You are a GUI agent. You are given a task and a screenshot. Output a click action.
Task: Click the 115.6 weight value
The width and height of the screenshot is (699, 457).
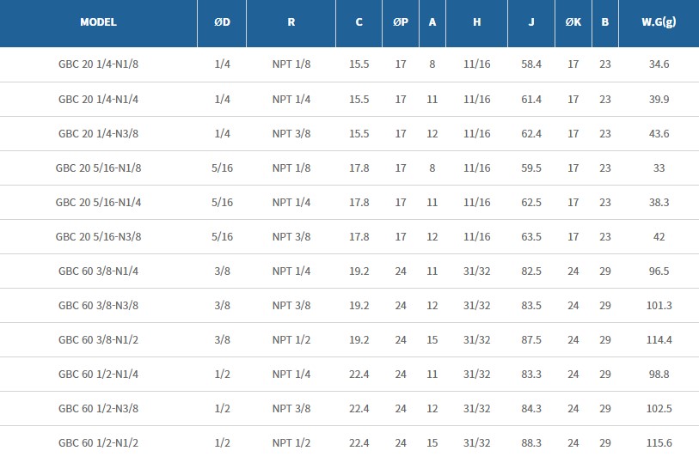[659, 442]
